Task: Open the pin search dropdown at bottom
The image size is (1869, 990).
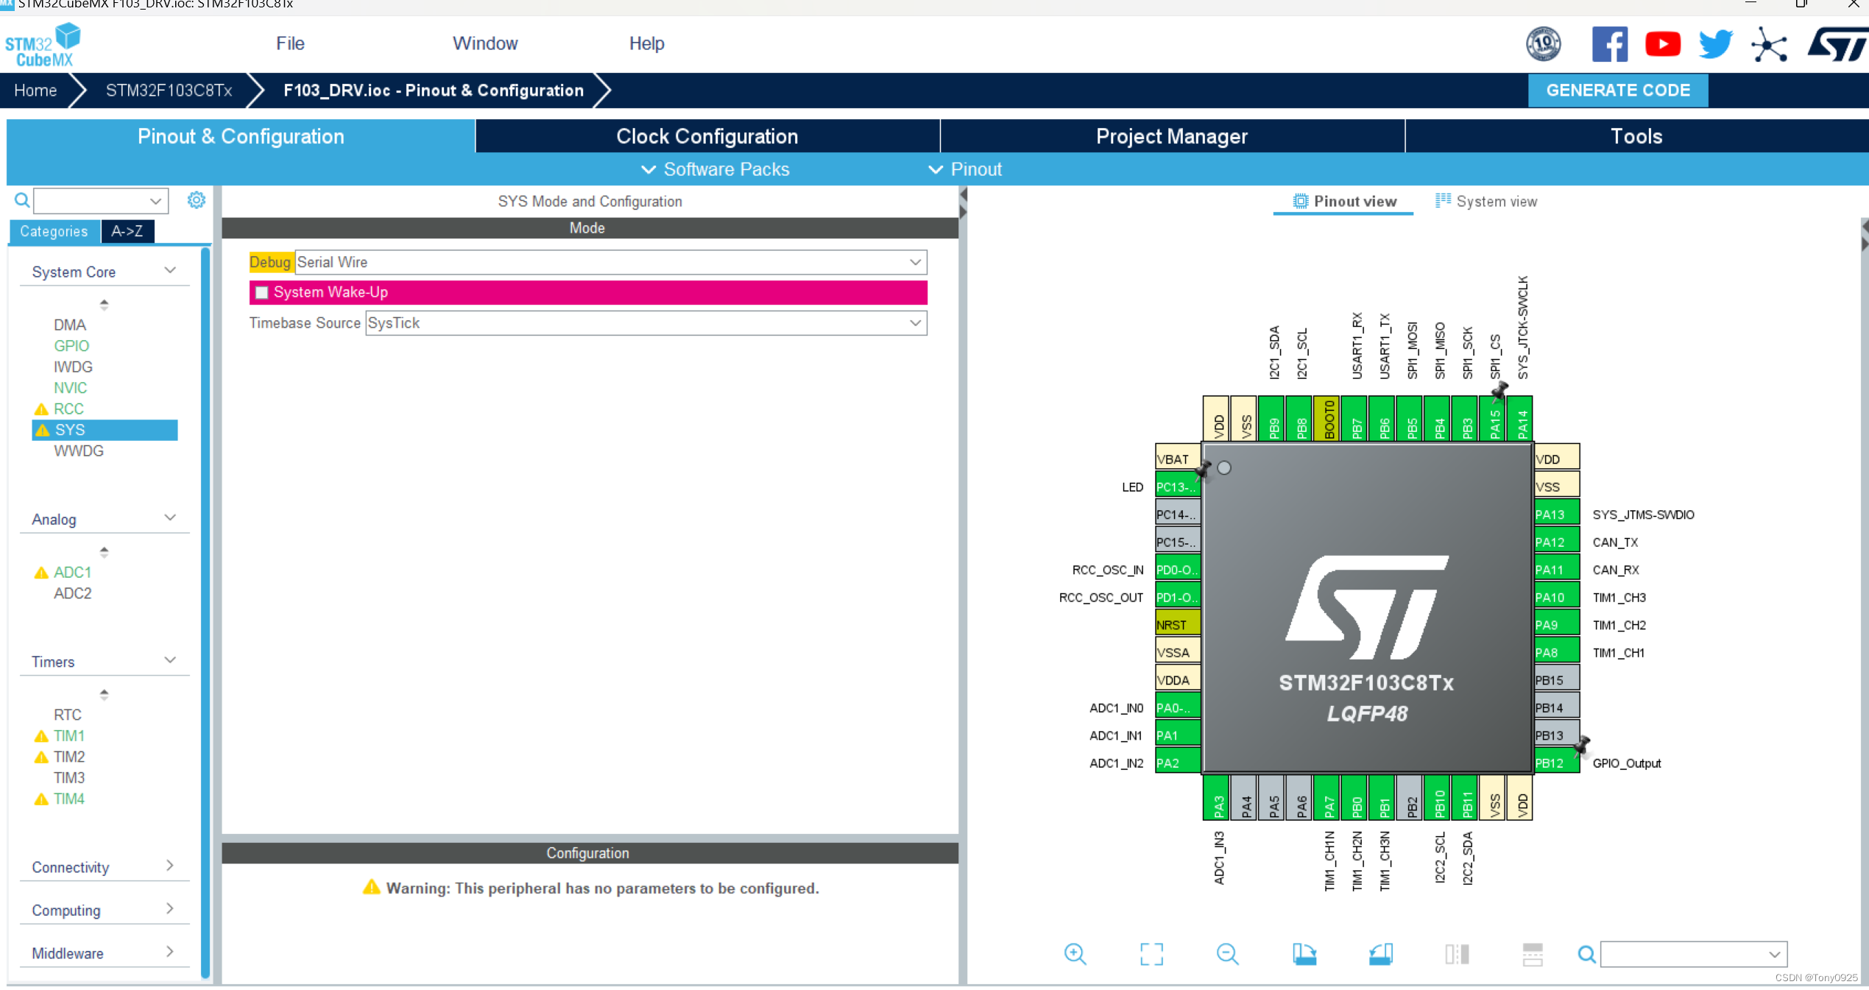Action: (1693, 955)
